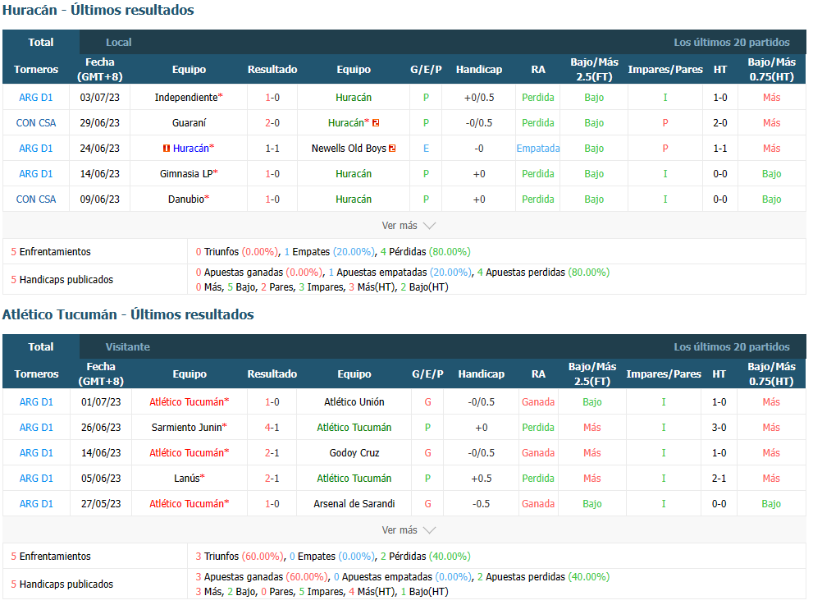
Task: Click the red card icon beside Huracán in Guaraní row
Action: (x=376, y=123)
